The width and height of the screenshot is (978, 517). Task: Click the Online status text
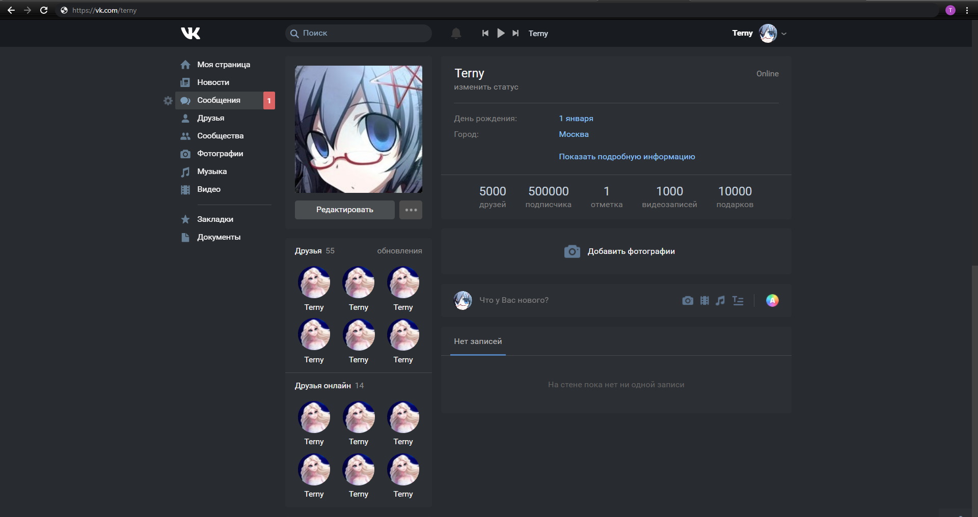tap(767, 74)
